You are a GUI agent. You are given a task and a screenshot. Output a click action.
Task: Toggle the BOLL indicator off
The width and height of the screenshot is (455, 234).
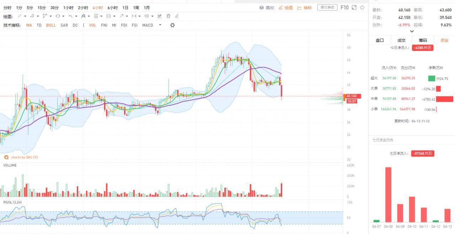click(51, 25)
